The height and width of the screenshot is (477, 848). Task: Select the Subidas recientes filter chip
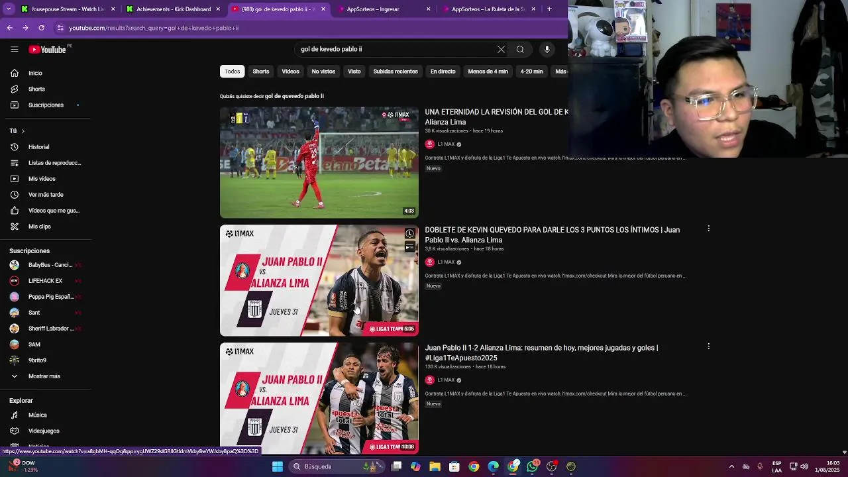[x=396, y=72]
